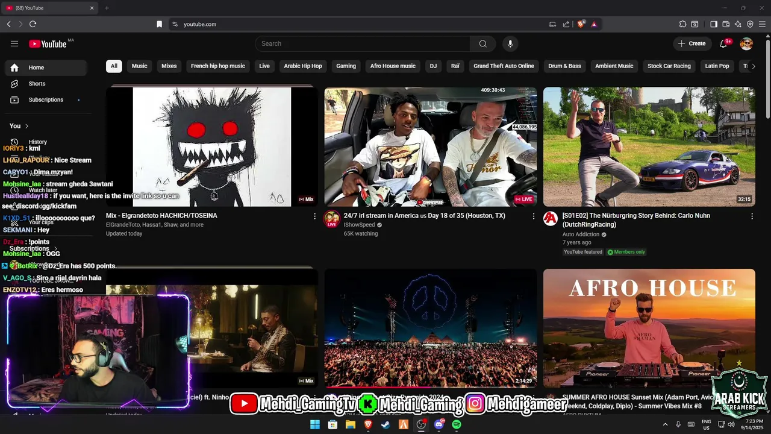The width and height of the screenshot is (771, 434).
Task: Open more options for Elgrandetoto mix
Action: coord(314,216)
